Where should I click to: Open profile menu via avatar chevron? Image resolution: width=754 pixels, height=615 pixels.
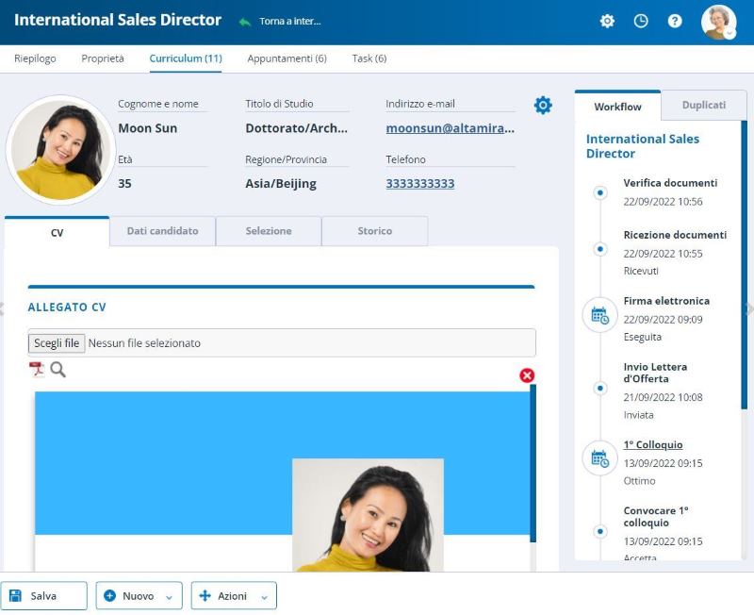coord(727,34)
